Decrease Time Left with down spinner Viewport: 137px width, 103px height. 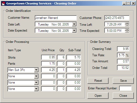click(127, 25)
